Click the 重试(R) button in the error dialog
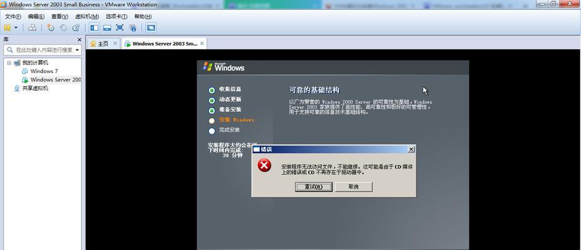Viewport: 581px width, 250px height. click(x=314, y=187)
